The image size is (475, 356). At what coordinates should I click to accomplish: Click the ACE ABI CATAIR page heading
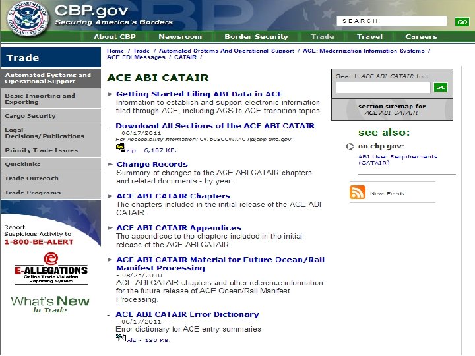tap(158, 78)
